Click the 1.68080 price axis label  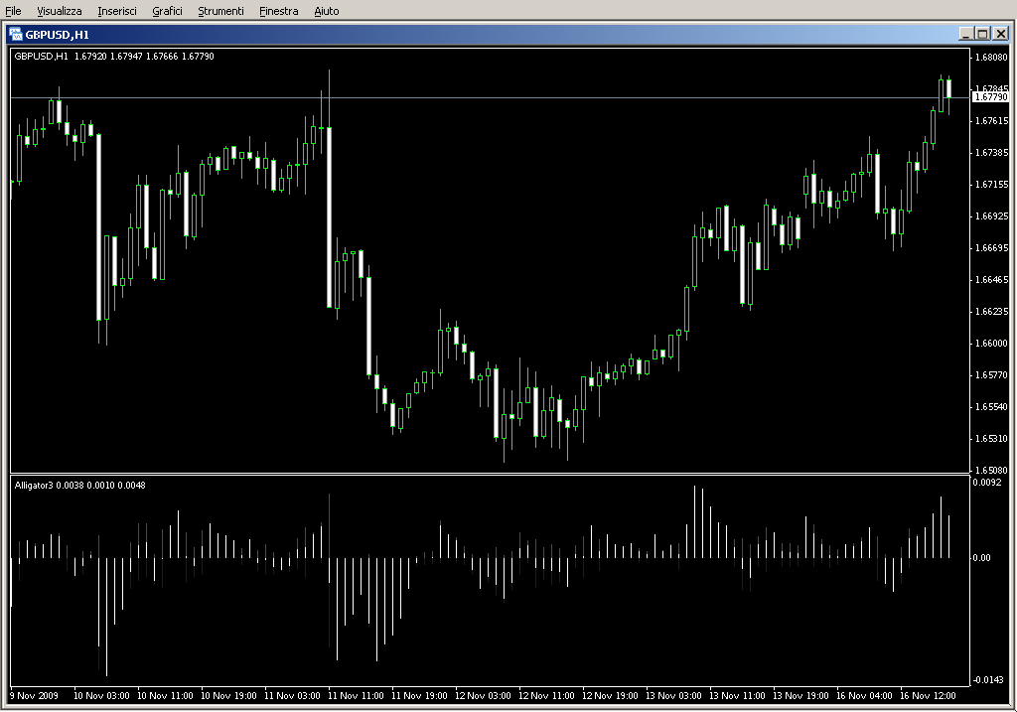tap(992, 57)
